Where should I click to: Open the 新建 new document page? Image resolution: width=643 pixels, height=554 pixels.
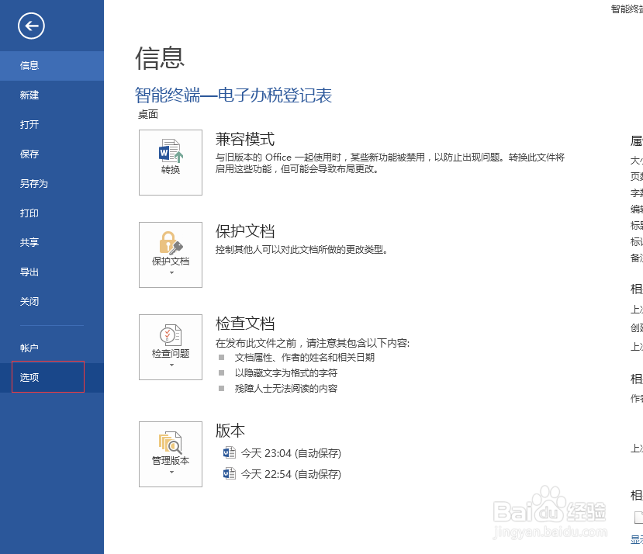29,95
